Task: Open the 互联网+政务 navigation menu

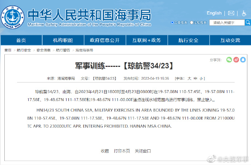Action: pyautogui.click(x=146, y=40)
